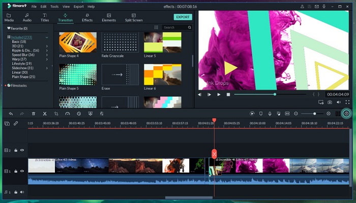
Task: Toggle grid view of transition thumbnails
Action: [156, 27]
